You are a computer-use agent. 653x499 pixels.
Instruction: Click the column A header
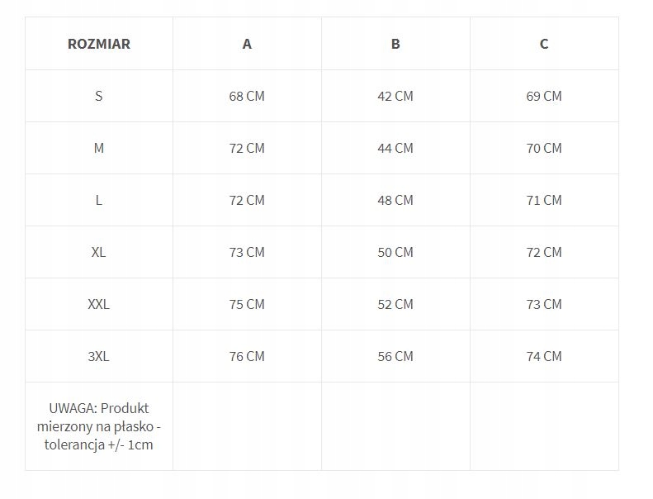(247, 44)
